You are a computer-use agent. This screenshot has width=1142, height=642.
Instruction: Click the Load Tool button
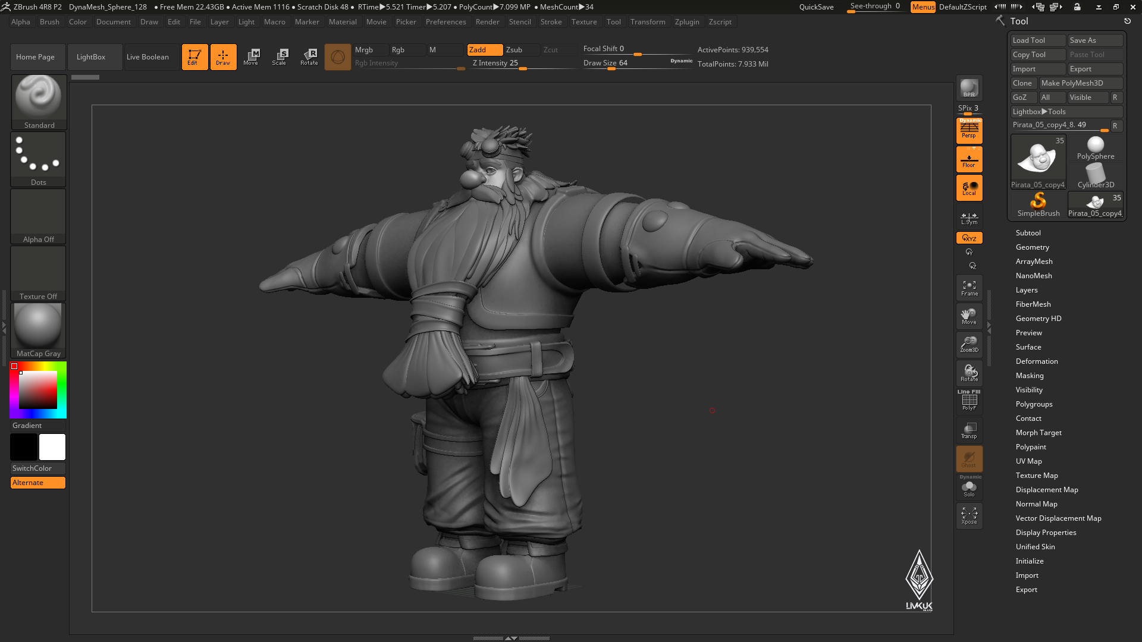pyautogui.click(x=1038, y=40)
